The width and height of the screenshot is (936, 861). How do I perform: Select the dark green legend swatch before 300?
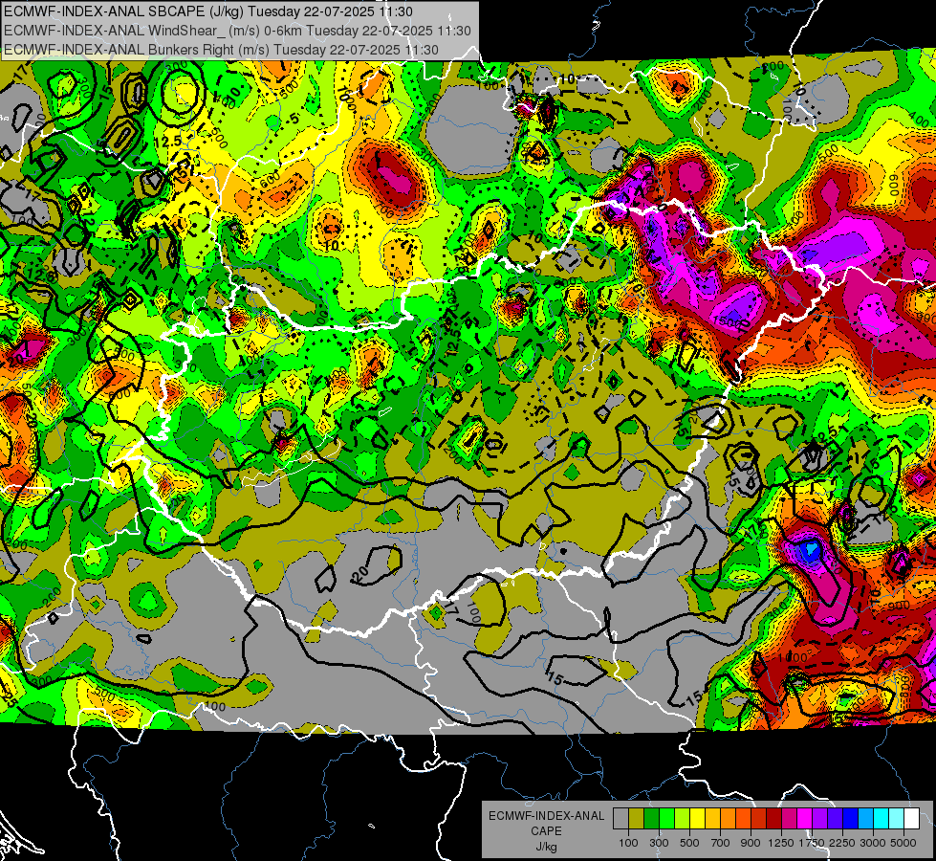(x=651, y=819)
